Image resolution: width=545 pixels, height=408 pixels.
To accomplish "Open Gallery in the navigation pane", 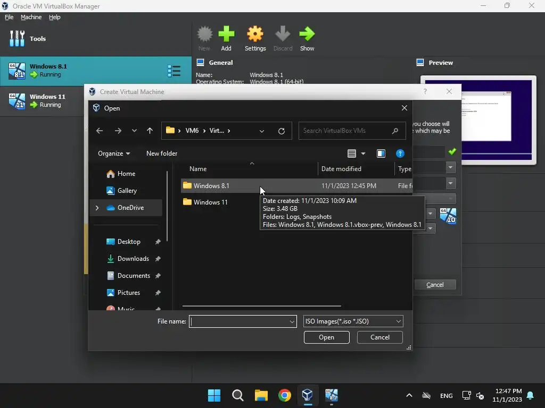I will [x=127, y=191].
